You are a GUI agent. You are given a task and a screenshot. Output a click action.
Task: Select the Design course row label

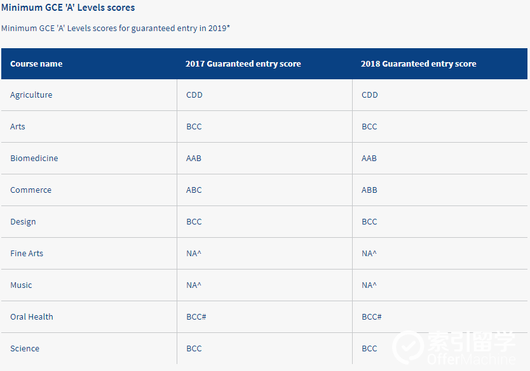point(23,222)
